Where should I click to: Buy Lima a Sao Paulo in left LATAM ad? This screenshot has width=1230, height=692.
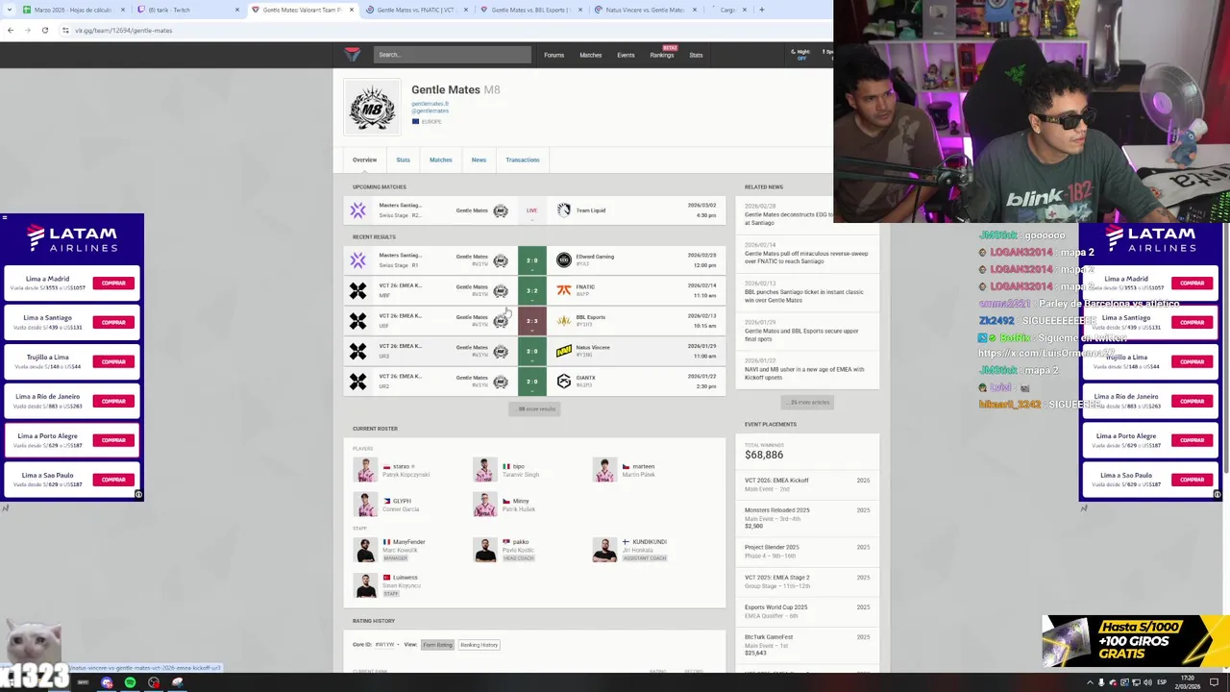[113, 480]
